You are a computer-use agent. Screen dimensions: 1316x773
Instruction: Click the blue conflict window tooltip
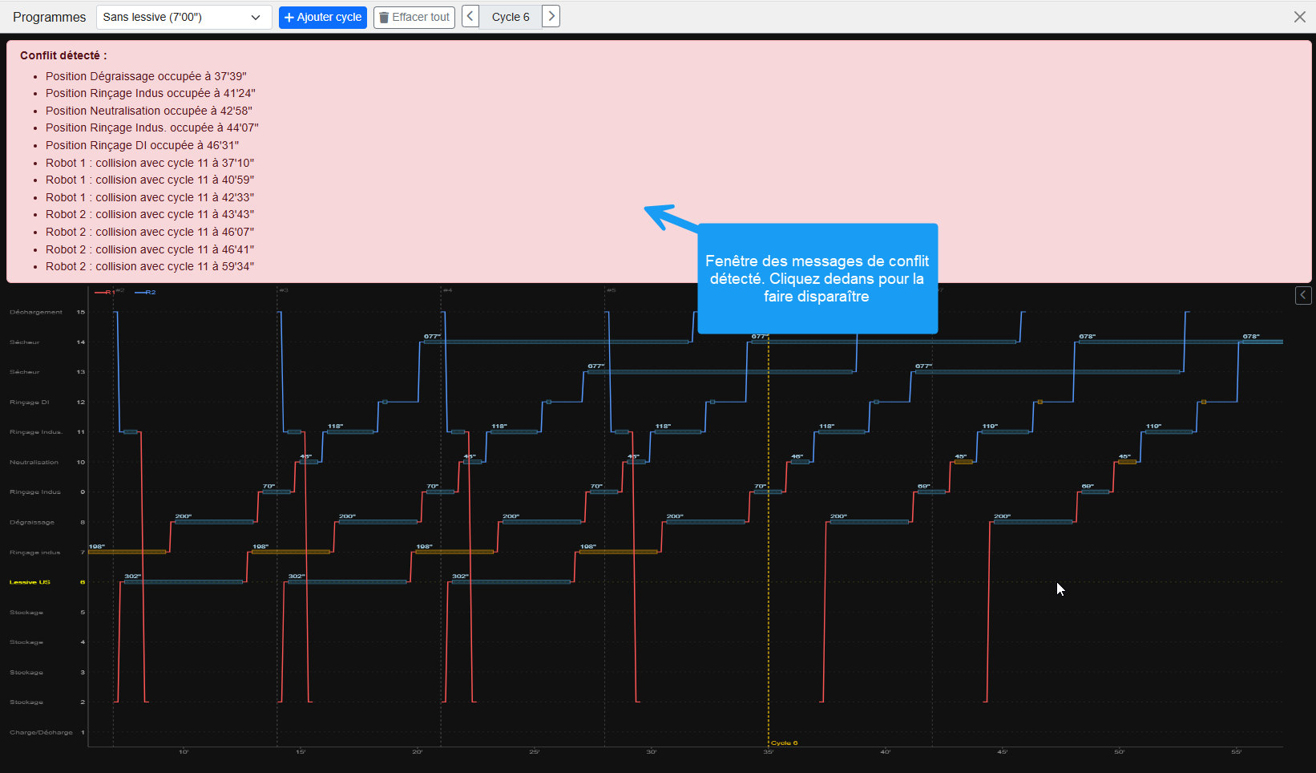point(817,278)
